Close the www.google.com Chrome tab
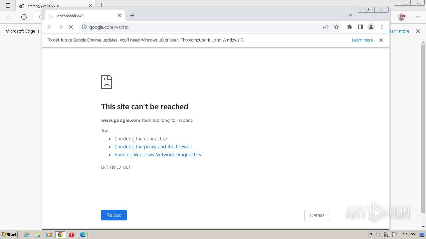The width and height of the screenshot is (426, 239). tap(119, 15)
